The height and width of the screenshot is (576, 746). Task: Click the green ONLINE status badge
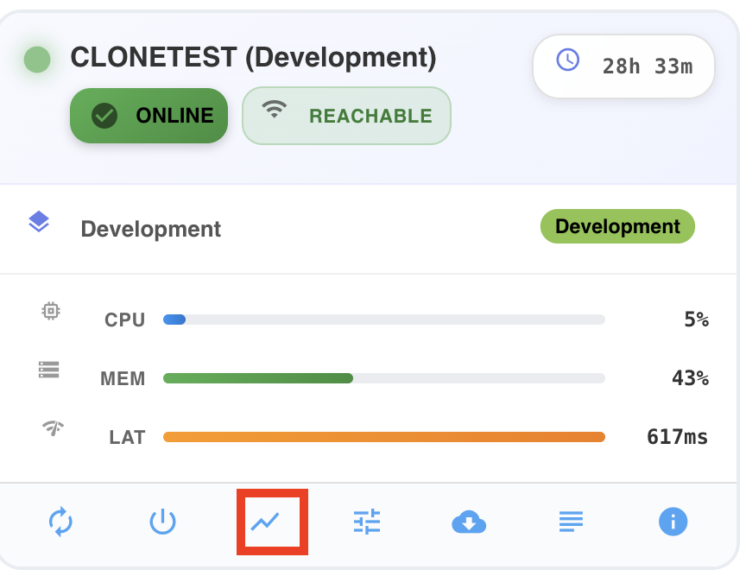[149, 116]
